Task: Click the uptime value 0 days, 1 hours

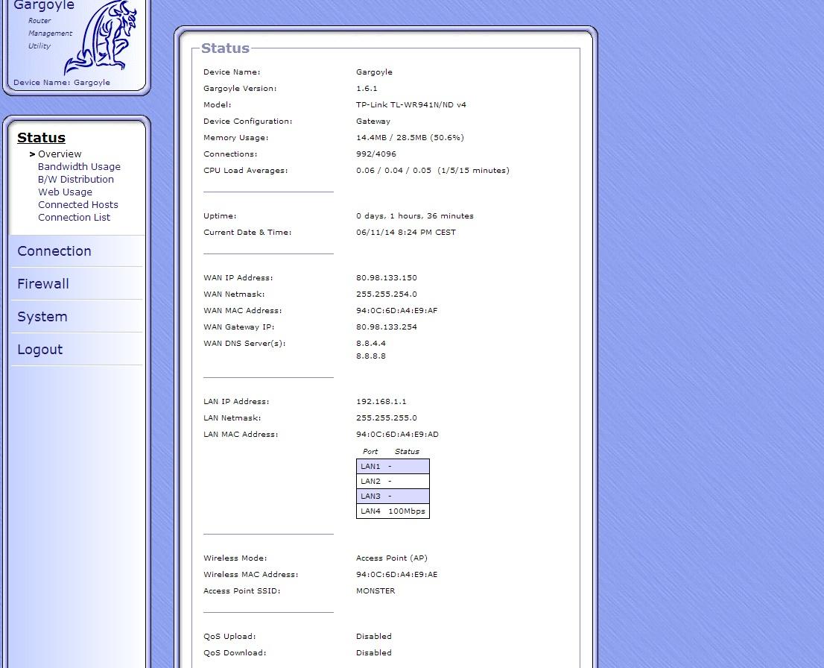Action: coord(415,215)
